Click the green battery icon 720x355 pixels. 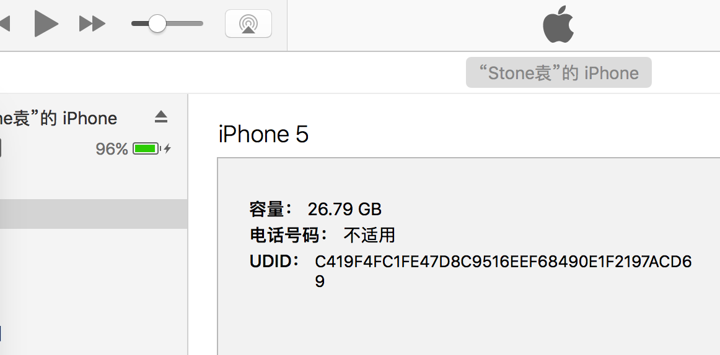coord(146,148)
